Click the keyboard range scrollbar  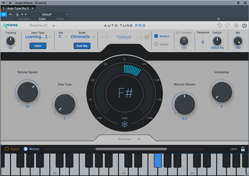click(x=131, y=149)
